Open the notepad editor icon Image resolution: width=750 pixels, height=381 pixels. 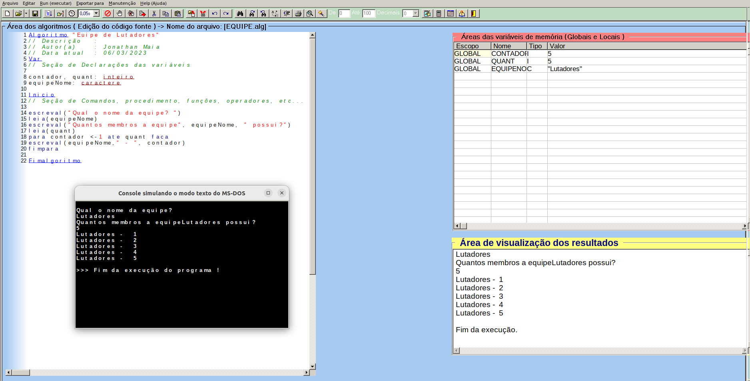427,14
